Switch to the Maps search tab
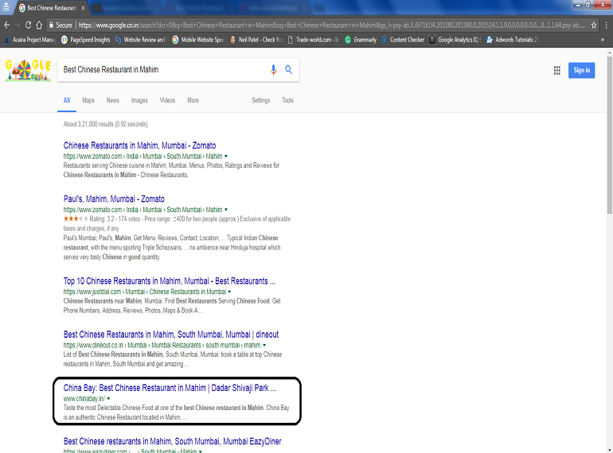613x453 pixels. [88, 100]
